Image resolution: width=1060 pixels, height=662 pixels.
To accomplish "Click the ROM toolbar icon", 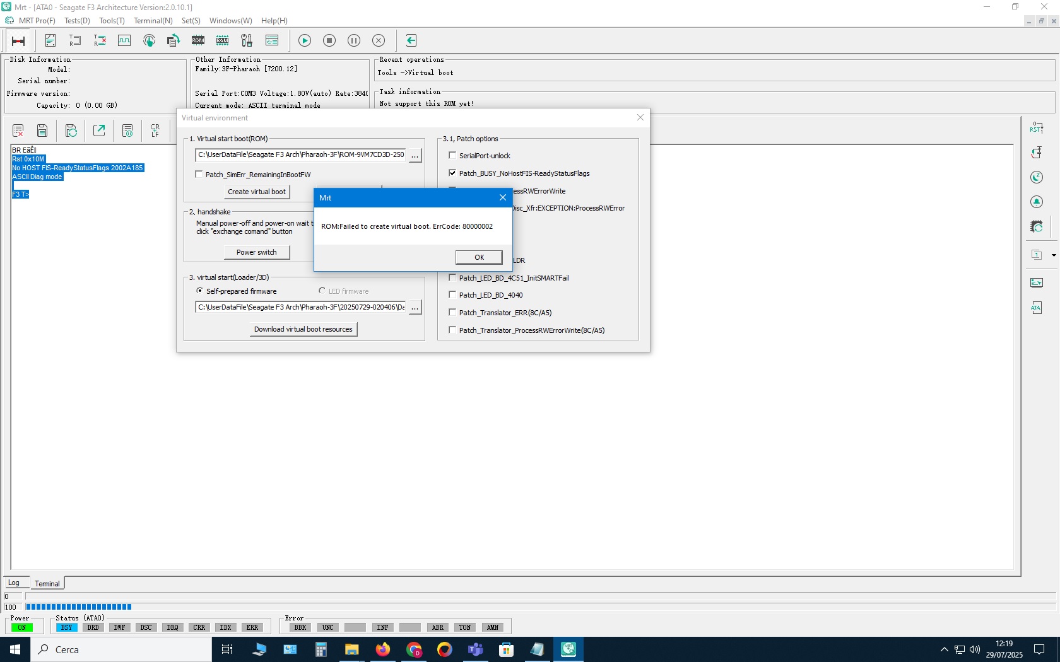I will pyautogui.click(x=198, y=40).
